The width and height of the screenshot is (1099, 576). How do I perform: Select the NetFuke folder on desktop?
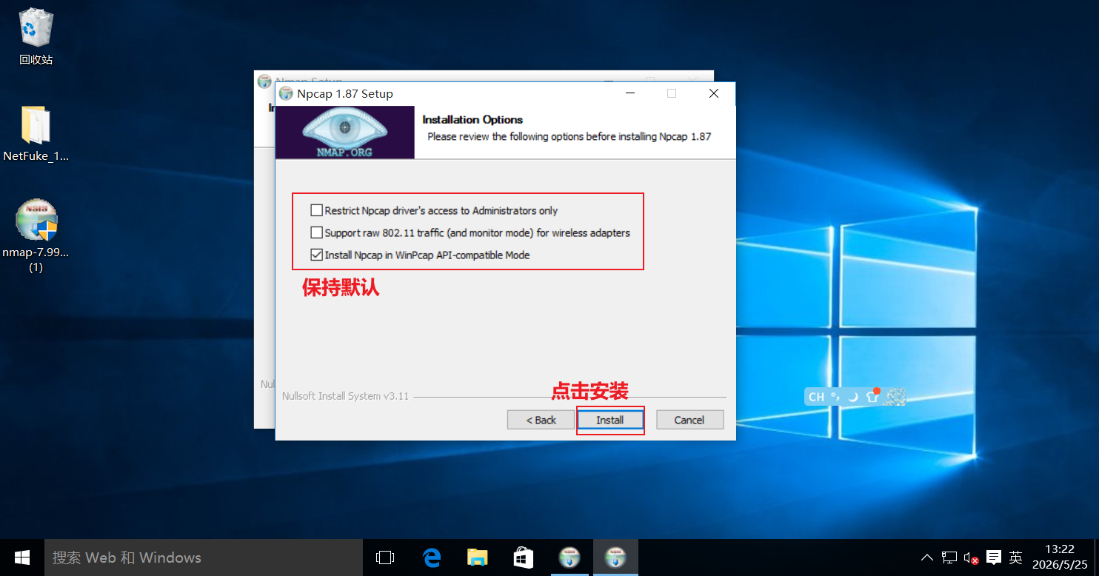(36, 133)
